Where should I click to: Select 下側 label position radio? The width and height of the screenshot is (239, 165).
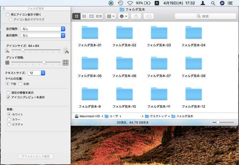(7, 84)
